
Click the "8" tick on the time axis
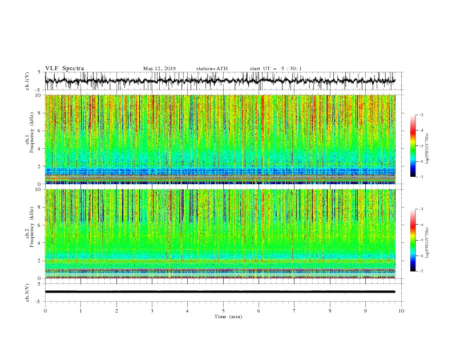click(x=330, y=311)
